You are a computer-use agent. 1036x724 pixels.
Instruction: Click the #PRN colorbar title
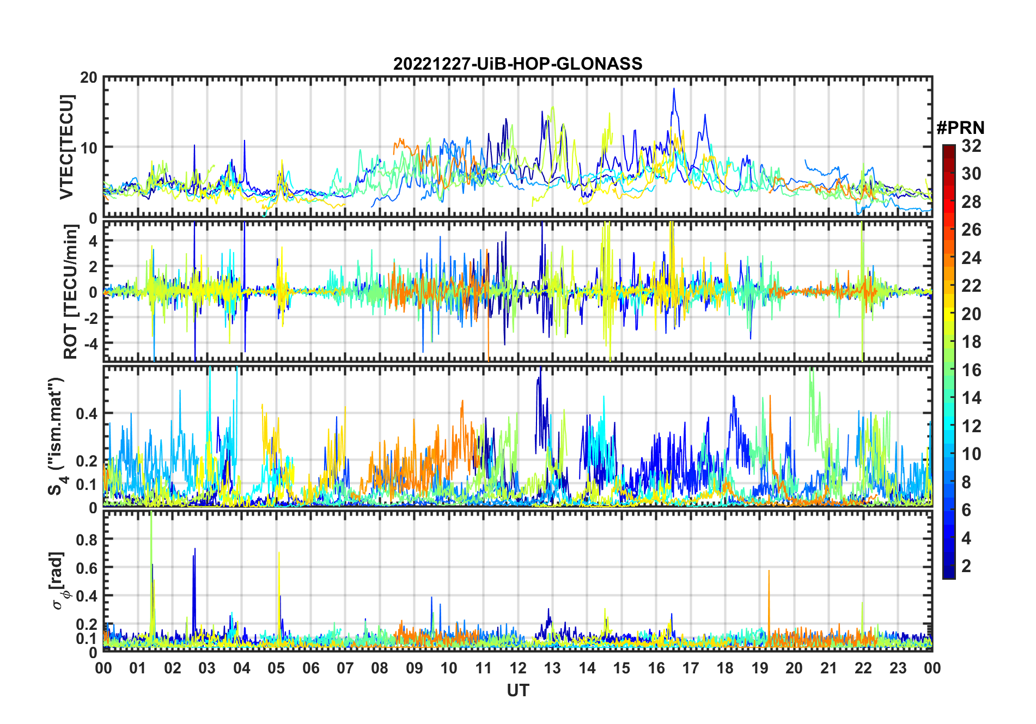point(960,128)
